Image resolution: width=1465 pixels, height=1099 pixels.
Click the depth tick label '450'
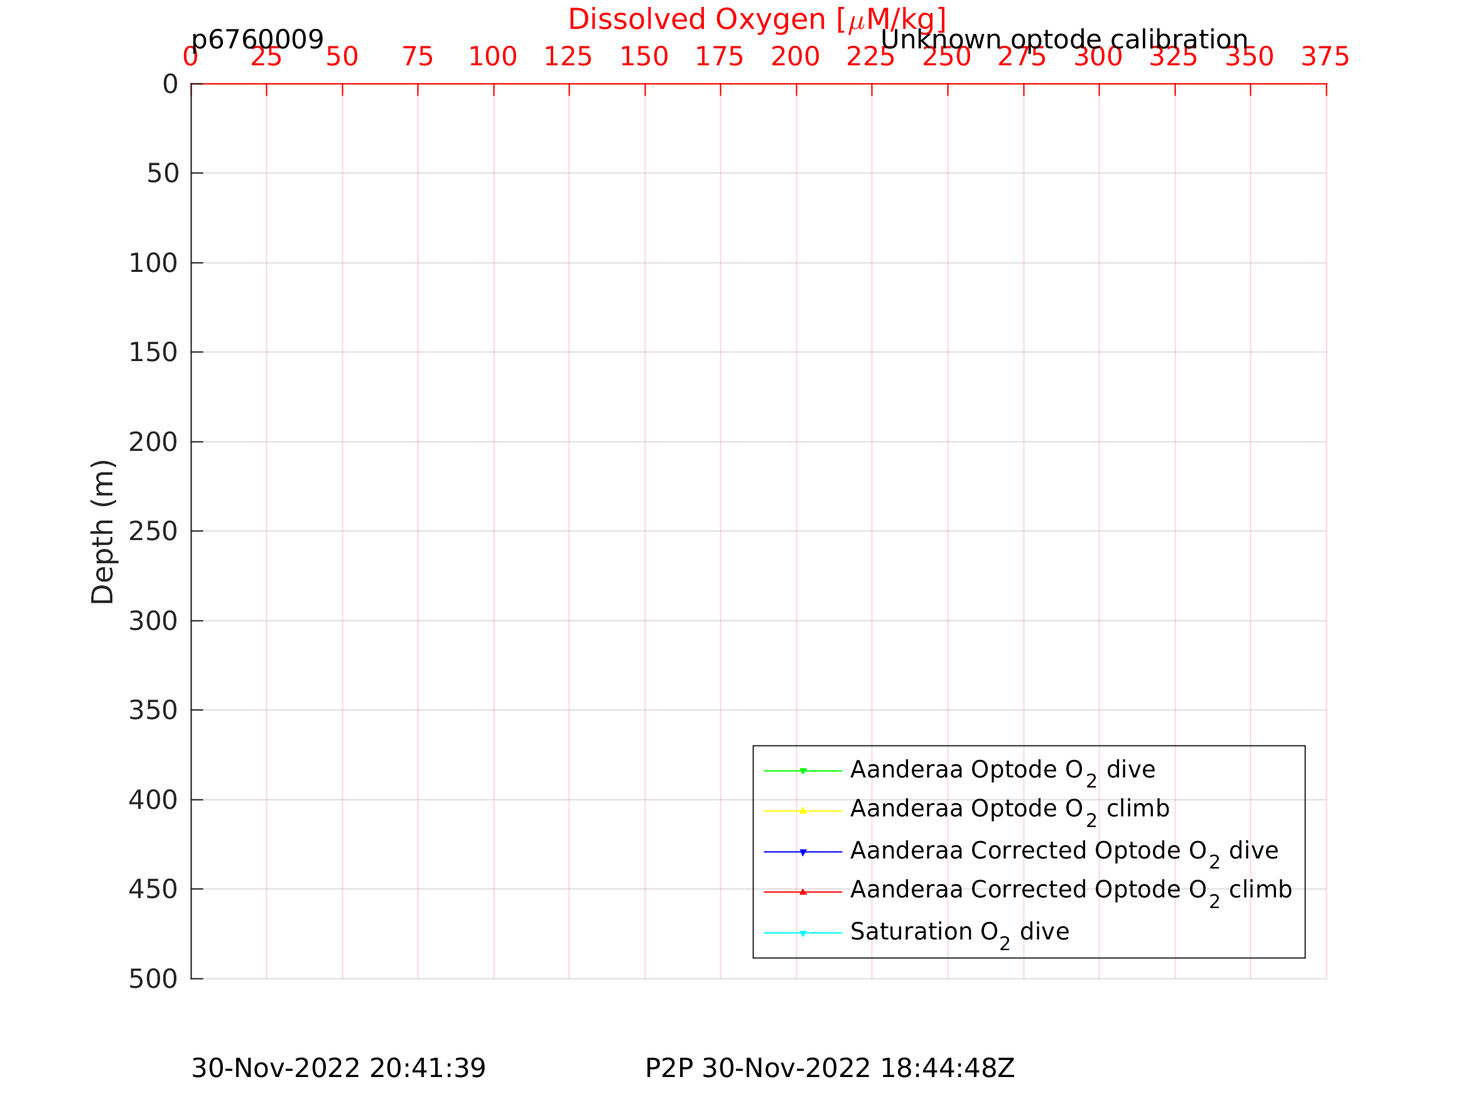pyautogui.click(x=153, y=890)
